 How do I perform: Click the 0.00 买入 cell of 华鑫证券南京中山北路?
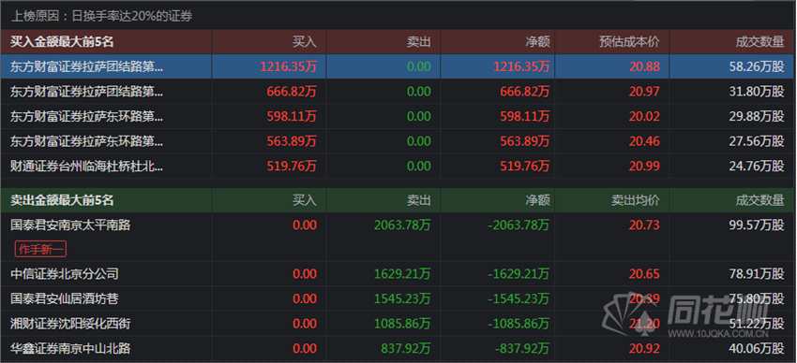(305, 348)
